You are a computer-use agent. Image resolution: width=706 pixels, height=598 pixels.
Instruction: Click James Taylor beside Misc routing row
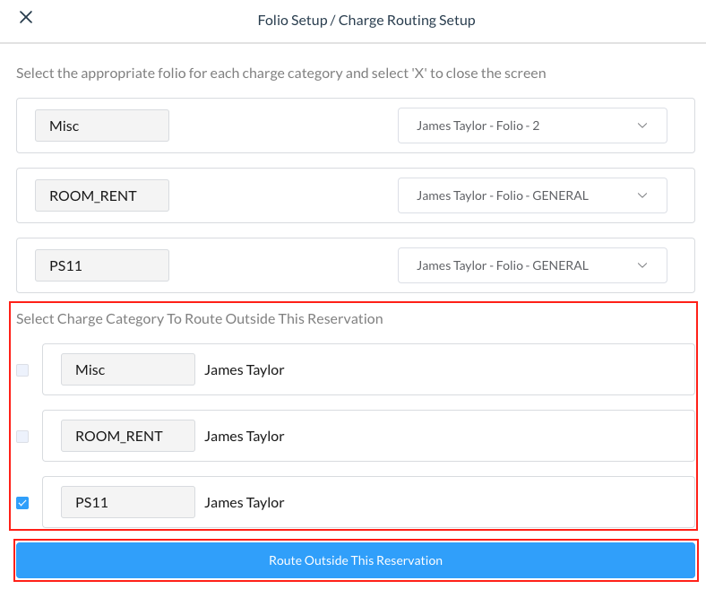tap(245, 369)
